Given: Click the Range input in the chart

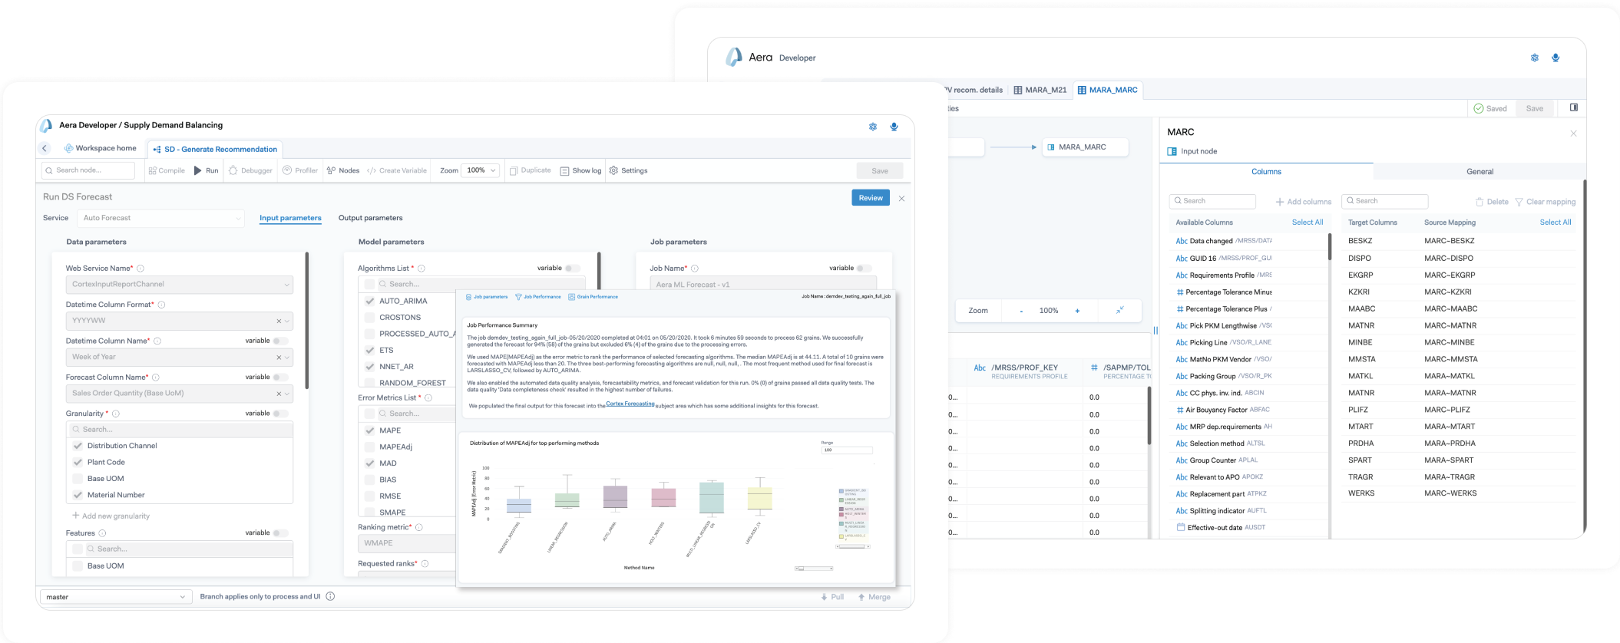Looking at the screenshot, I should pos(847,450).
